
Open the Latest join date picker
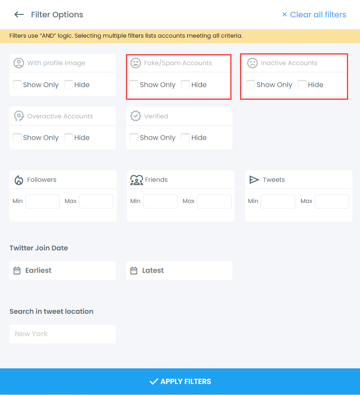tap(179, 270)
